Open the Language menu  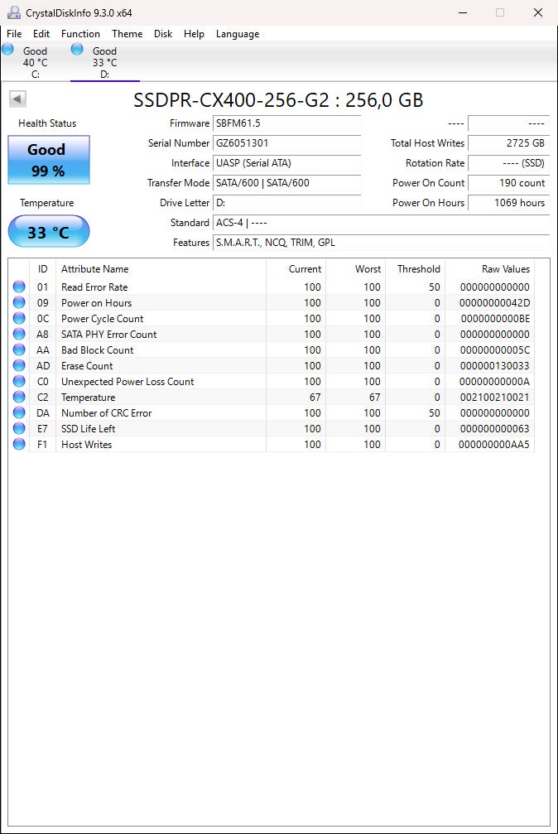(238, 33)
